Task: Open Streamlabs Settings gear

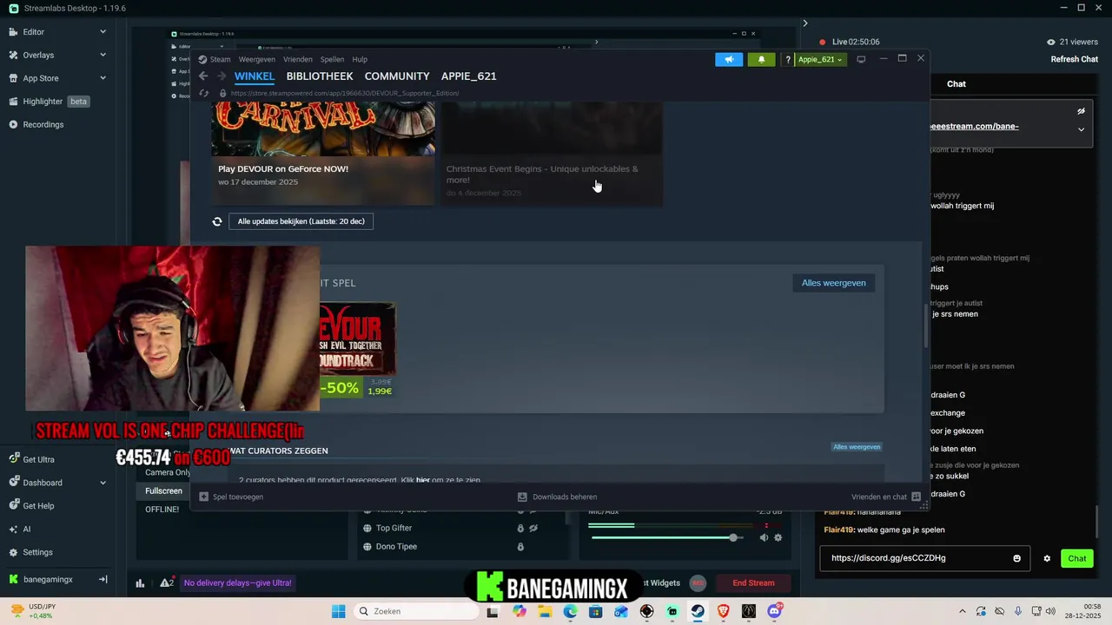Action: (x=37, y=552)
